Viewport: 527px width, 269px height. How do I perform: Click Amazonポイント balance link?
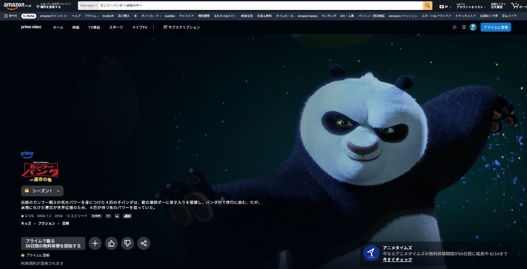(x=54, y=16)
